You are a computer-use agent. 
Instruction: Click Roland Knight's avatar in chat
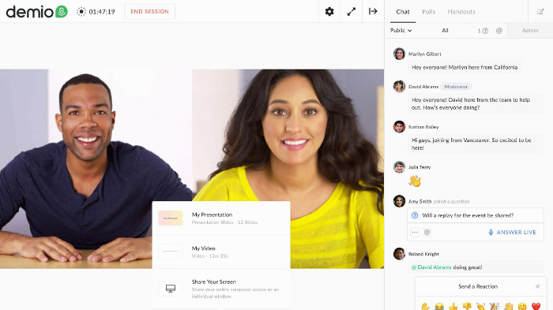pyautogui.click(x=399, y=254)
